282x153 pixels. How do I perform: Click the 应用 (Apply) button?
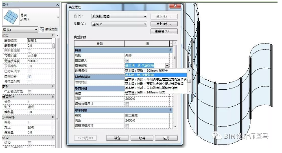(166, 138)
